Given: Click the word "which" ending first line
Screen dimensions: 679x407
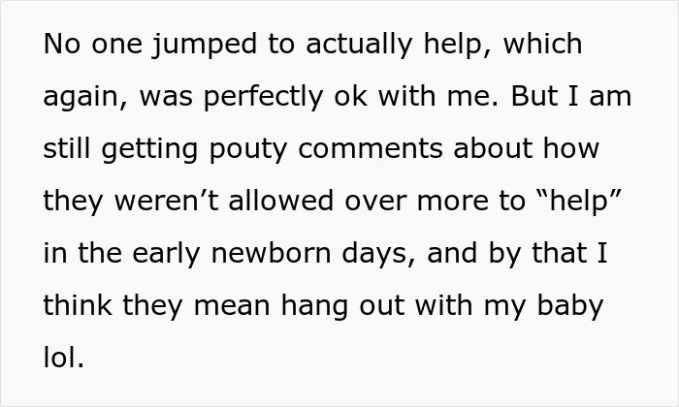Looking at the screenshot, I should coord(542,44).
